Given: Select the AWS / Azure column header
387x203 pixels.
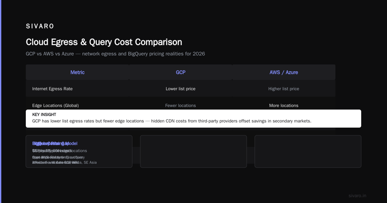Looking at the screenshot, I should pyautogui.click(x=284, y=72).
